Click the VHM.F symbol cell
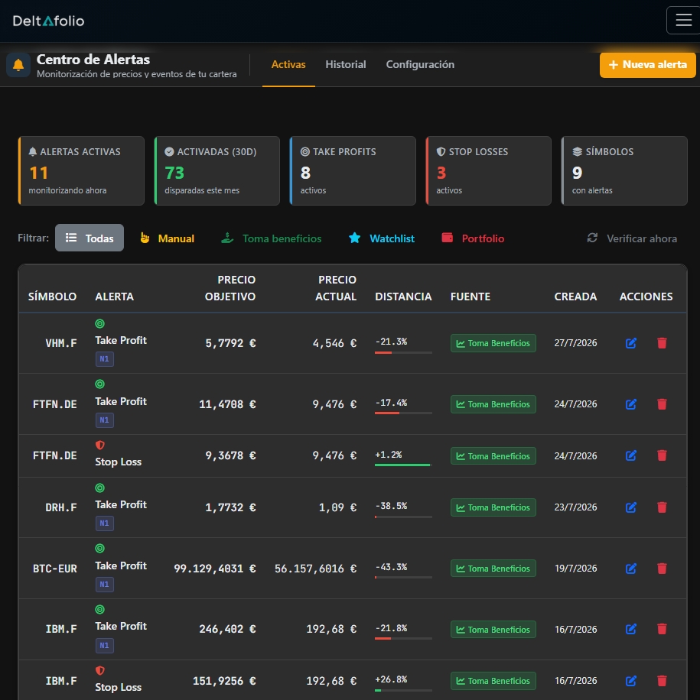Viewport: 700px width, 700px height. [x=61, y=343]
